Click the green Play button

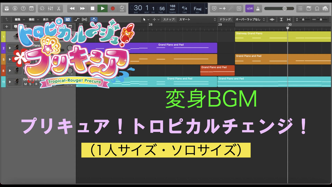coord(102,8)
